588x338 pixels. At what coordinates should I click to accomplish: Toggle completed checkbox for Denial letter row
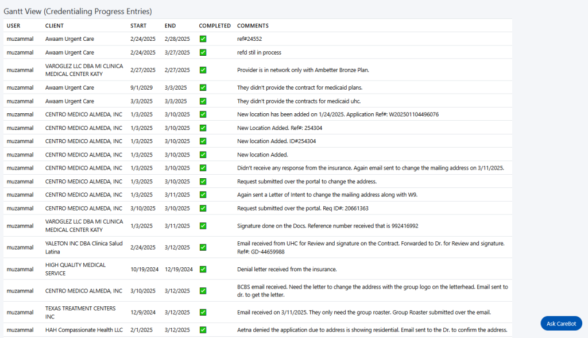coord(203,269)
